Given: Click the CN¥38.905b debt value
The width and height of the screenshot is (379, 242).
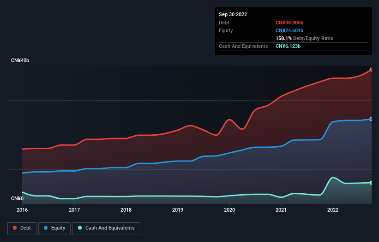Looking at the screenshot, I should (x=289, y=23).
